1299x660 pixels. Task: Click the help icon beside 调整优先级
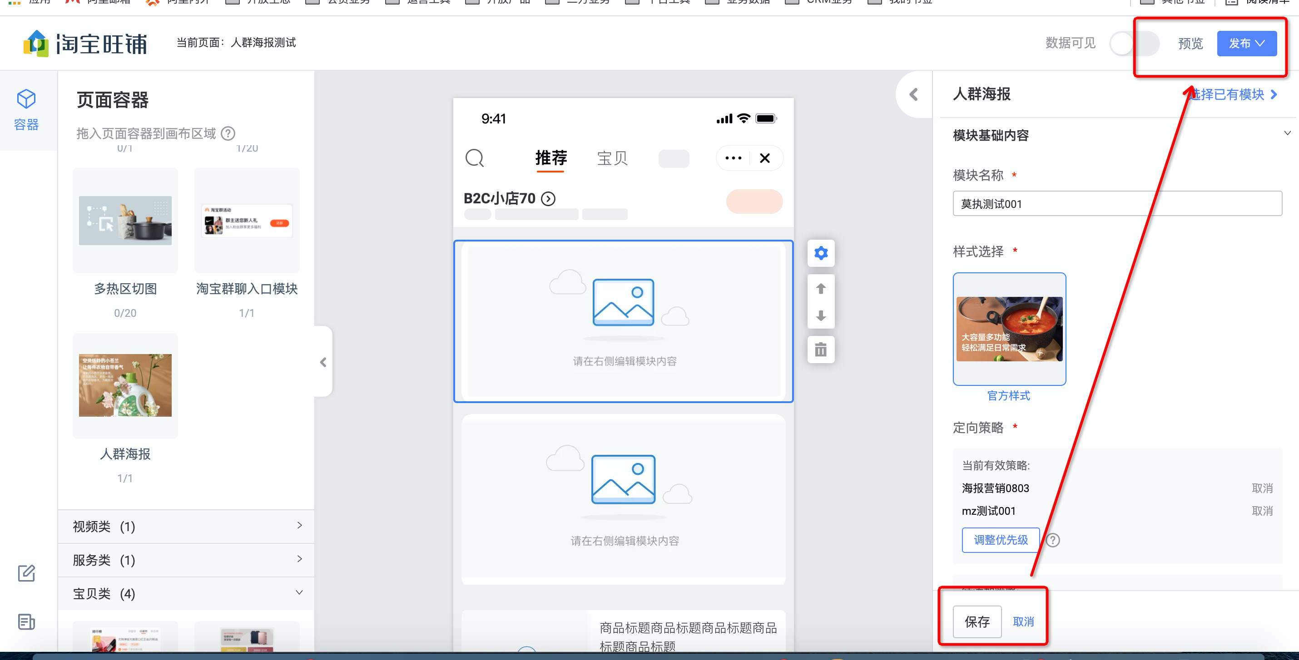[x=1052, y=540]
